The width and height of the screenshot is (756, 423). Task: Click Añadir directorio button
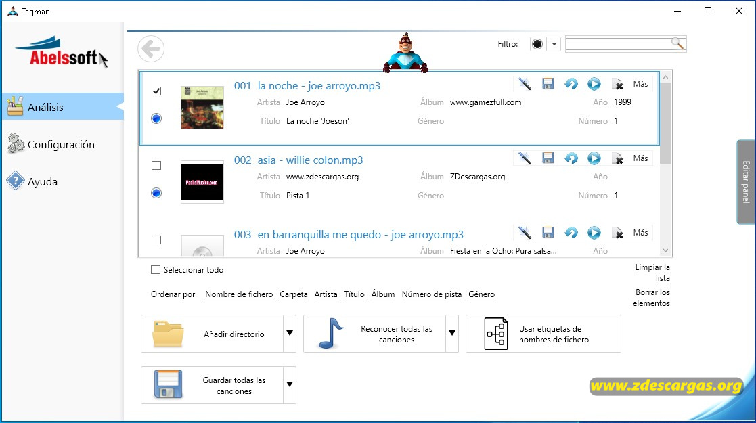click(212, 334)
